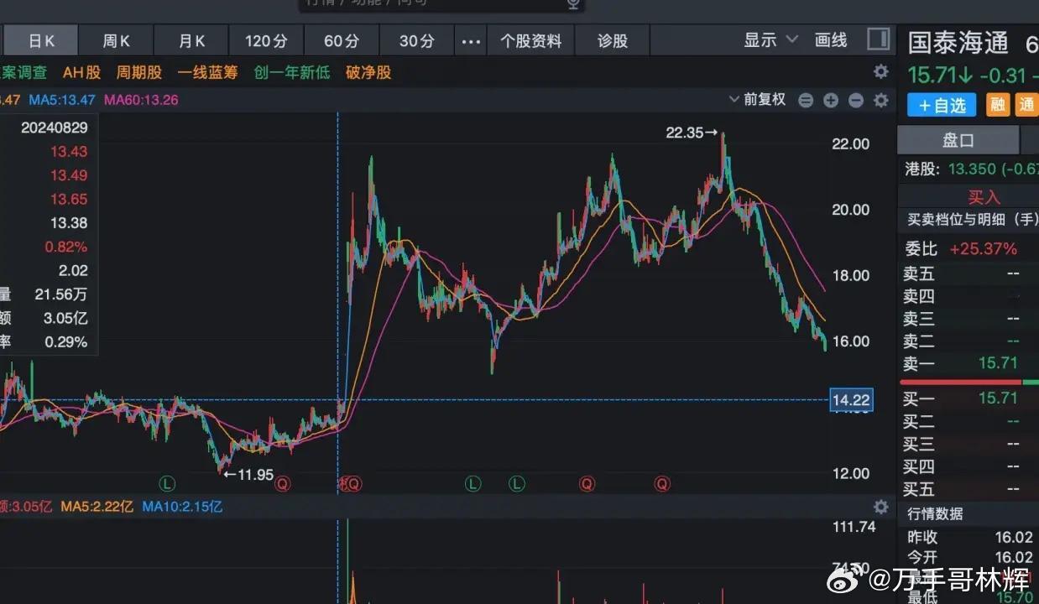Click the volume MA5:2.22亿 label
This screenshot has width=1039, height=604.
[97, 507]
